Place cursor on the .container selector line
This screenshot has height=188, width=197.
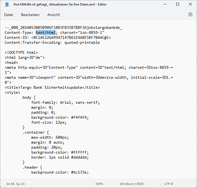tap(35, 132)
